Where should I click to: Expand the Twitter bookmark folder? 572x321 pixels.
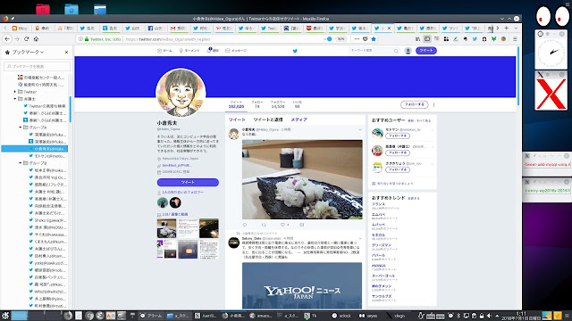[x=15, y=92]
